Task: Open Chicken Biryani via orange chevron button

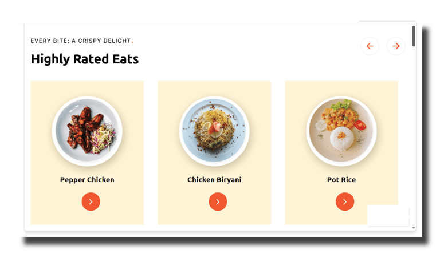Action: (x=218, y=201)
